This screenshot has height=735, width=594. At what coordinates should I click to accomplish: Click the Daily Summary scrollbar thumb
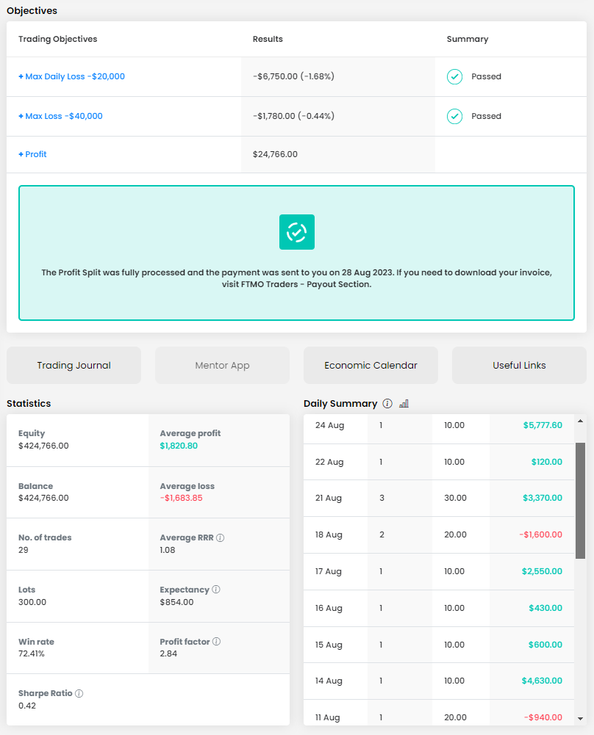(580, 501)
